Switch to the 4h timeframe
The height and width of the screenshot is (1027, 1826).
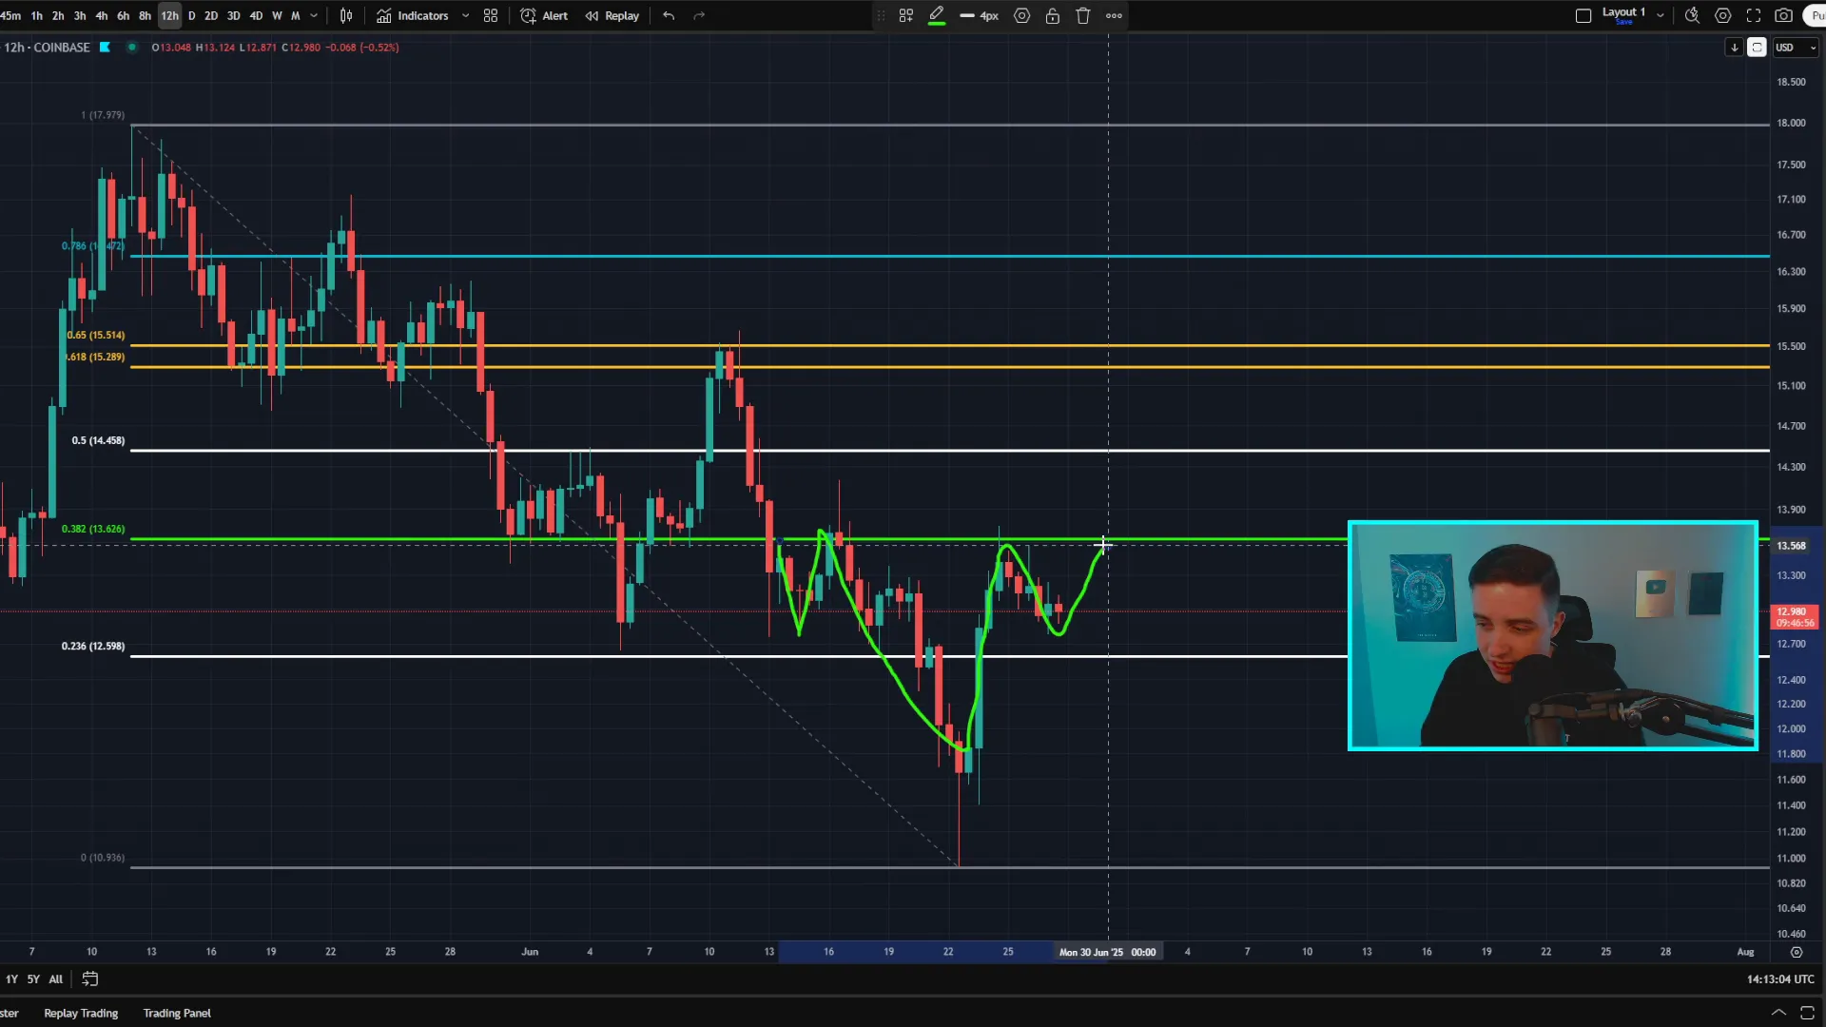click(x=102, y=15)
